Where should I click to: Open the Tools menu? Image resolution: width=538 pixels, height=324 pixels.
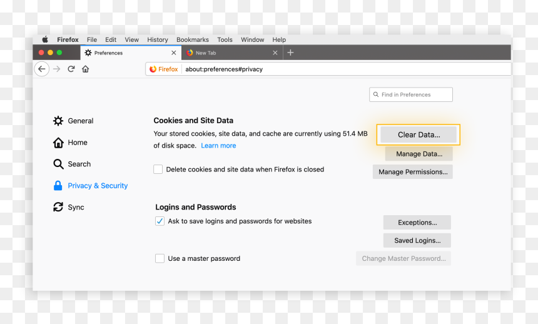(225, 39)
